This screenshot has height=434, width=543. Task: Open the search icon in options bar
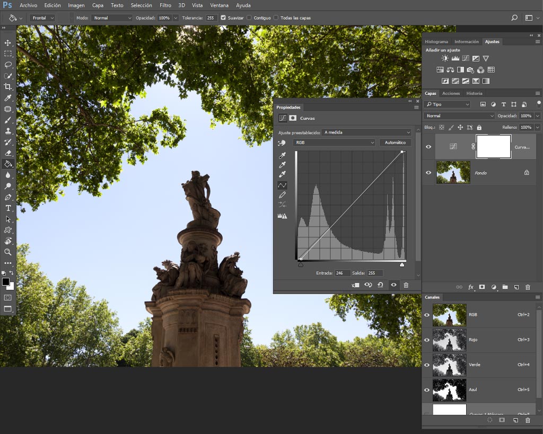pyautogui.click(x=514, y=17)
